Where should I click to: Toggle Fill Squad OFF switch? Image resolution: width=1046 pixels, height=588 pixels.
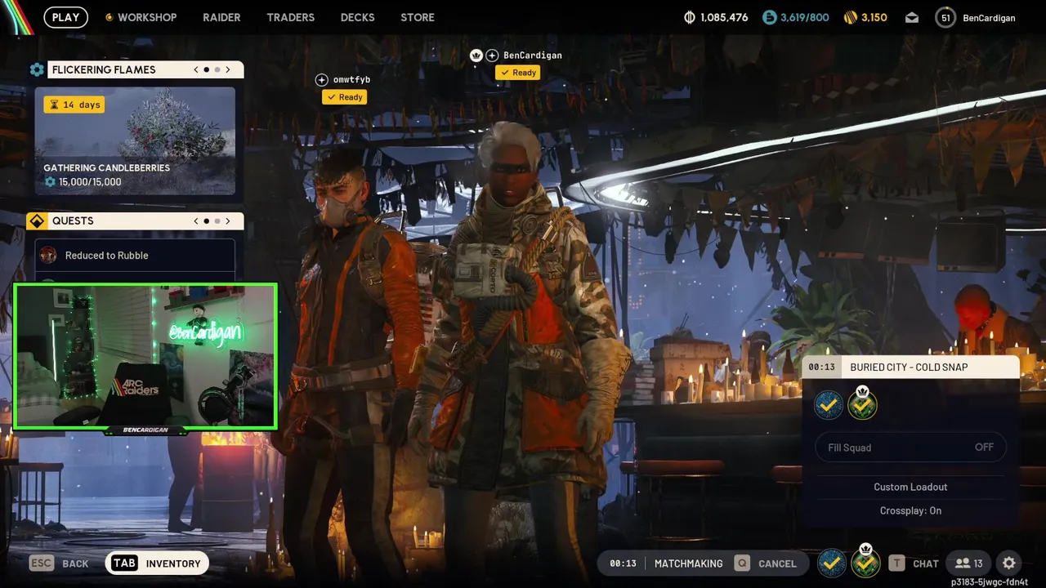911,448
